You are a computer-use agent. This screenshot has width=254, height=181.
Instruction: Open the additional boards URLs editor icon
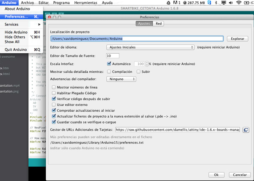(x=246, y=130)
